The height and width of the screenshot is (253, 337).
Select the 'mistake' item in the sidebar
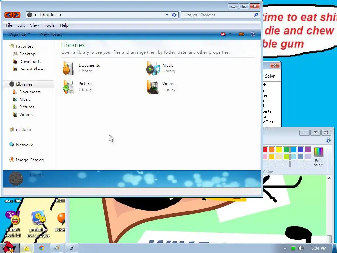pos(23,130)
